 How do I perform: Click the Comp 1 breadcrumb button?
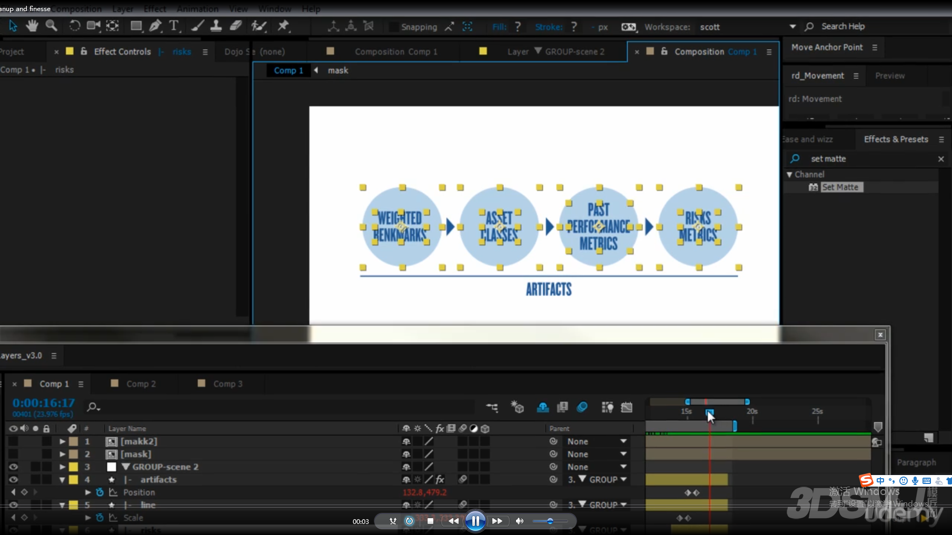(x=288, y=70)
